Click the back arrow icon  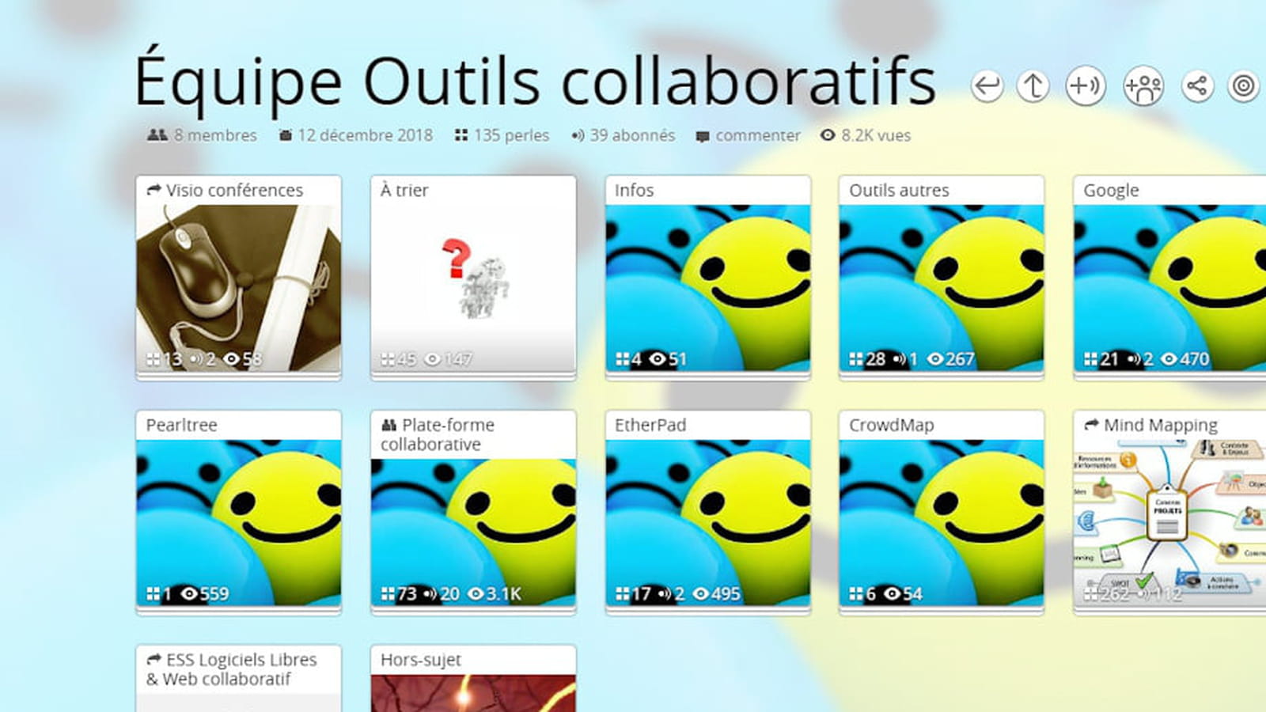987,85
